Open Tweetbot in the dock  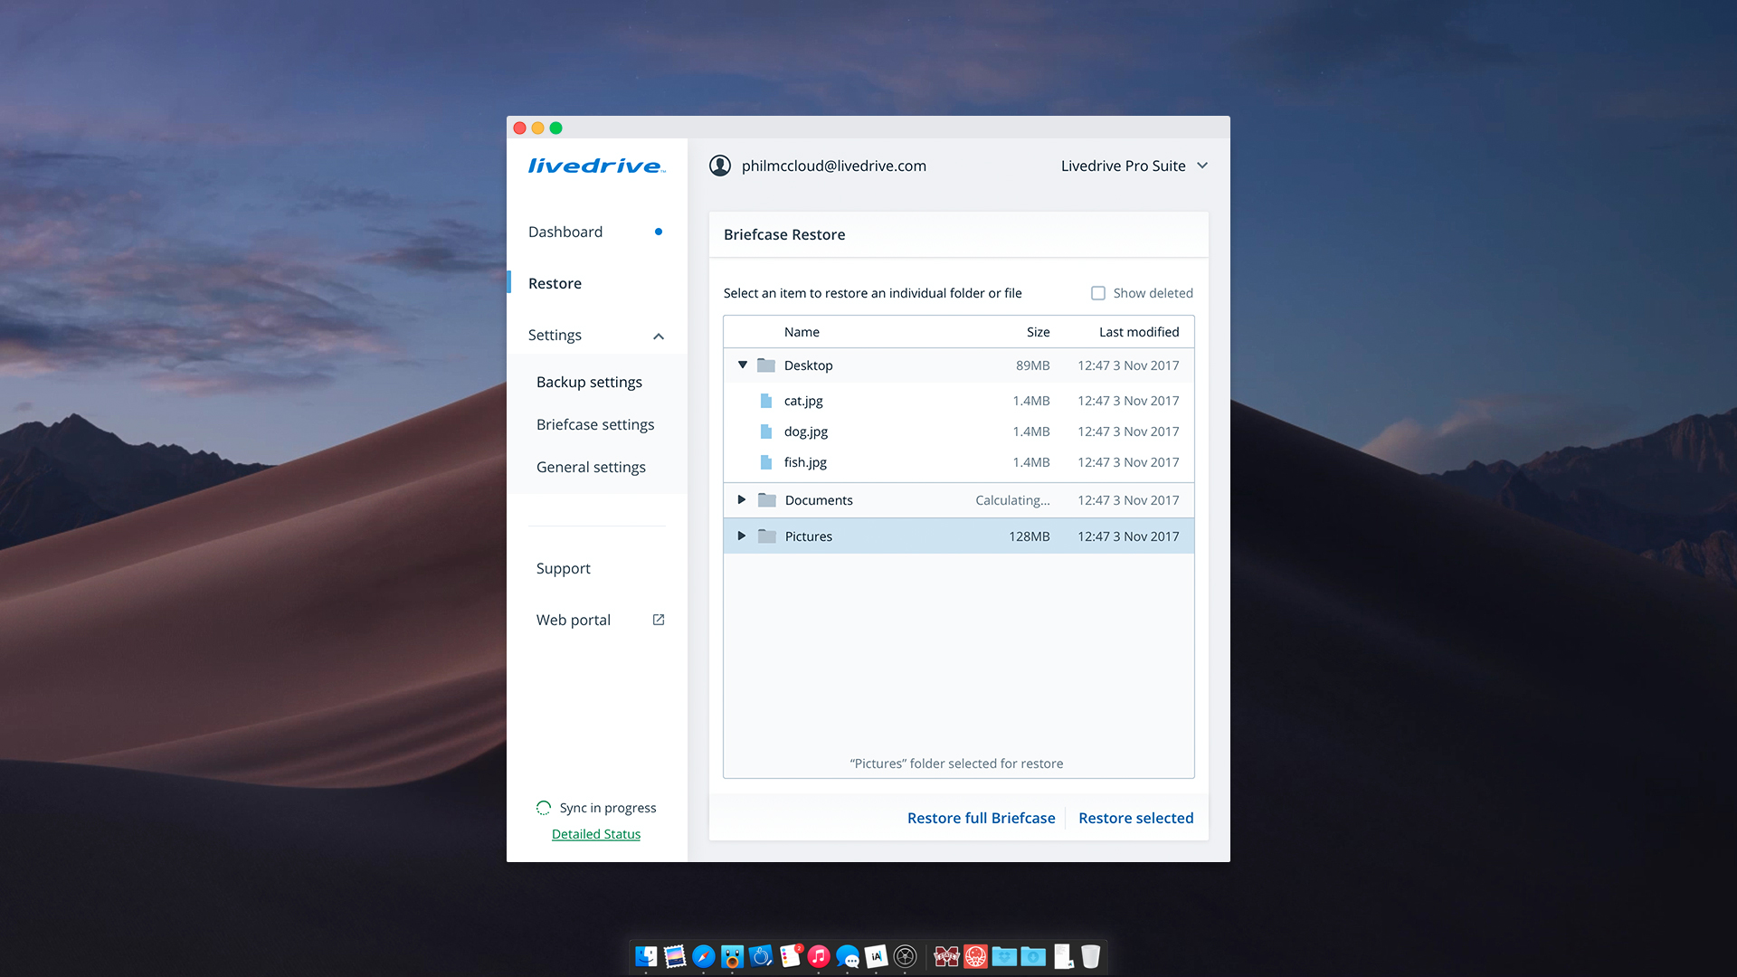[733, 956]
